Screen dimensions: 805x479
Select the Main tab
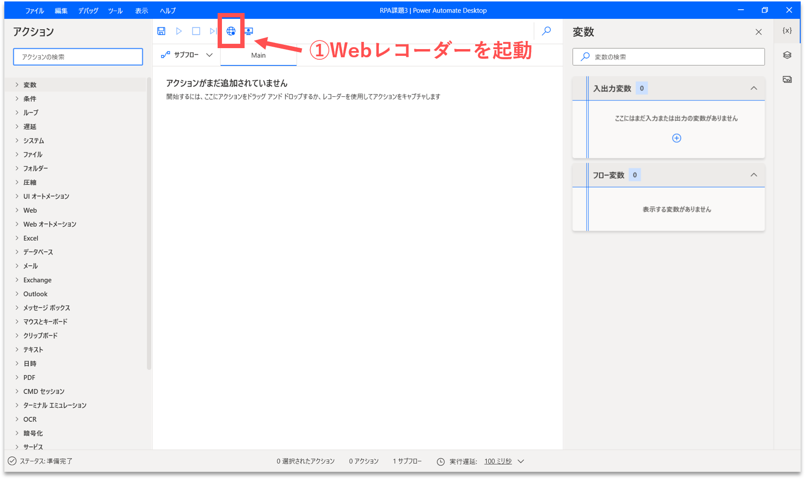point(259,55)
